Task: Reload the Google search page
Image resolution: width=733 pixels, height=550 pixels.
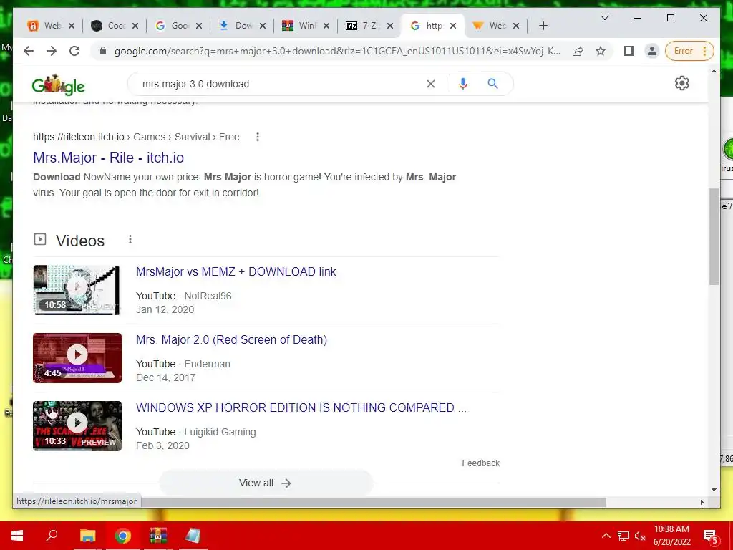Action: pos(74,51)
